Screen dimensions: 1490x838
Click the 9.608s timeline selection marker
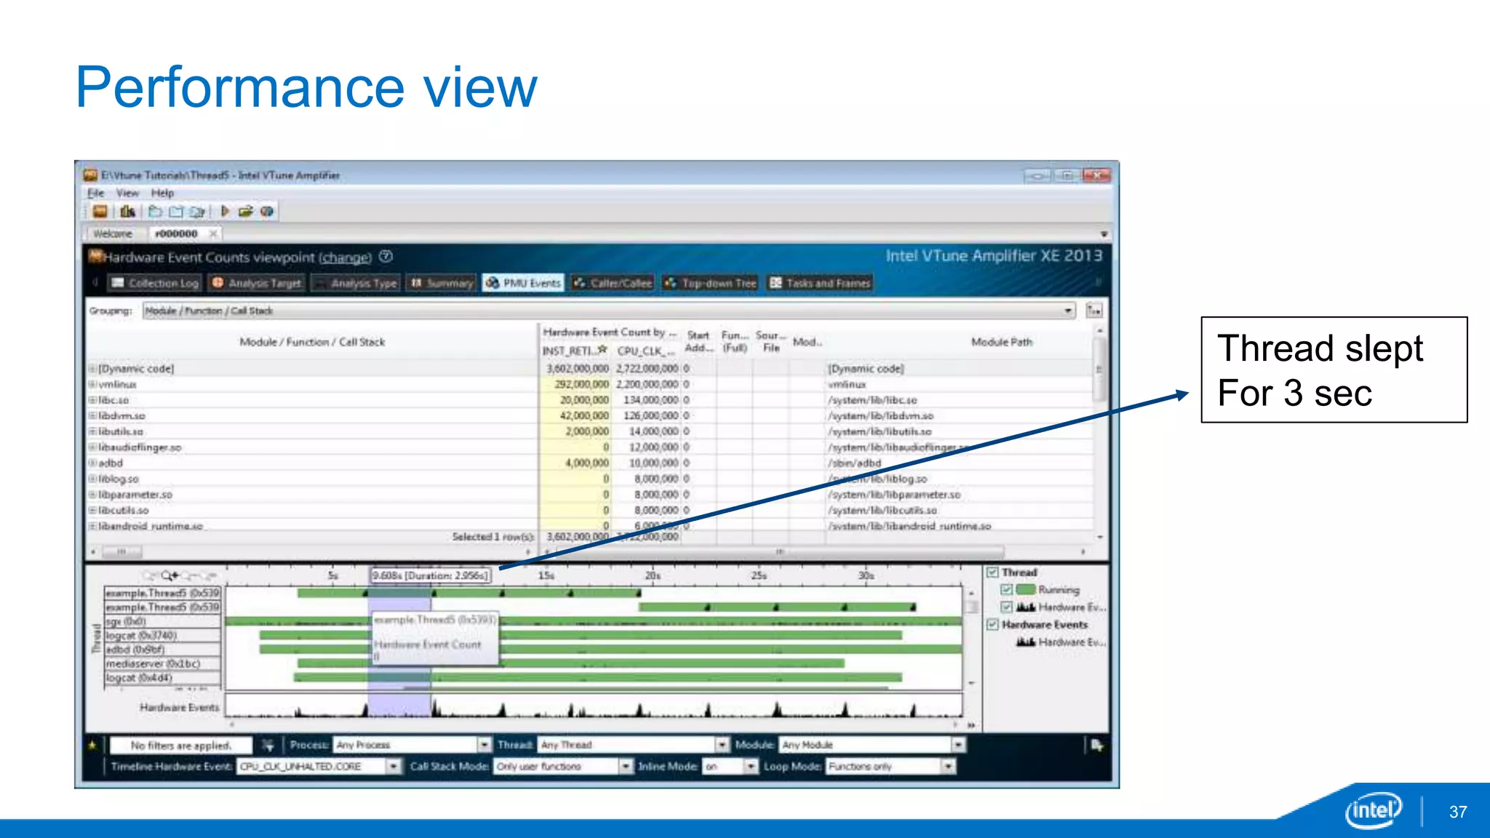tap(431, 575)
